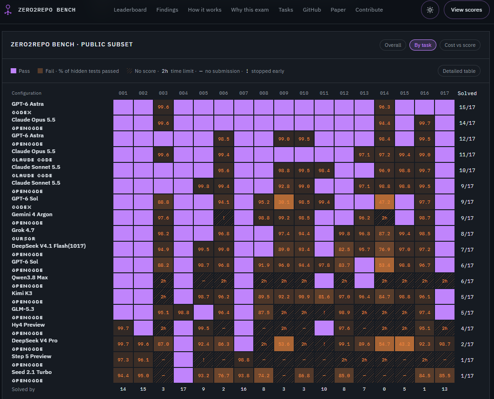Open the Leaderboard nav link

tap(130, 10)
